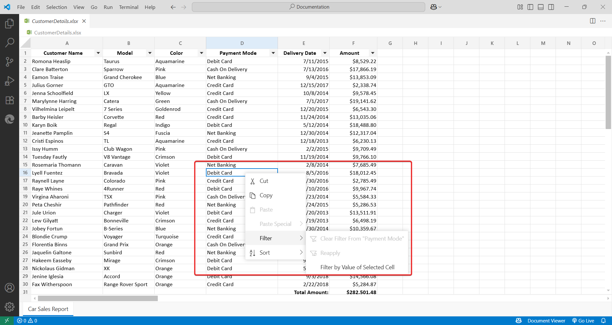Viewport: 612px width, 325px height.
Task: Choose Copy from the context menu
Action: [x=275, y=195]
